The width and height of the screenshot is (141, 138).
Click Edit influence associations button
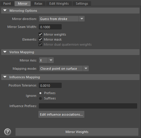(x=61, y=114)
